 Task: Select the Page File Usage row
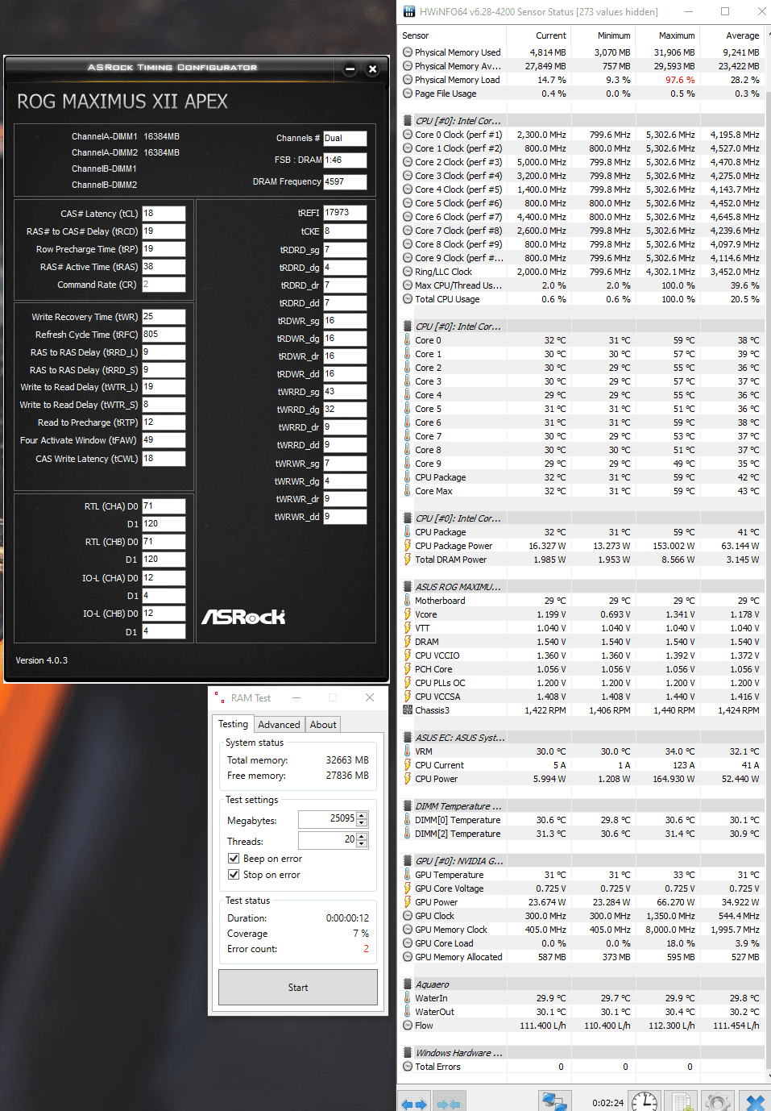pyautogui.click(x=582, y=94)
